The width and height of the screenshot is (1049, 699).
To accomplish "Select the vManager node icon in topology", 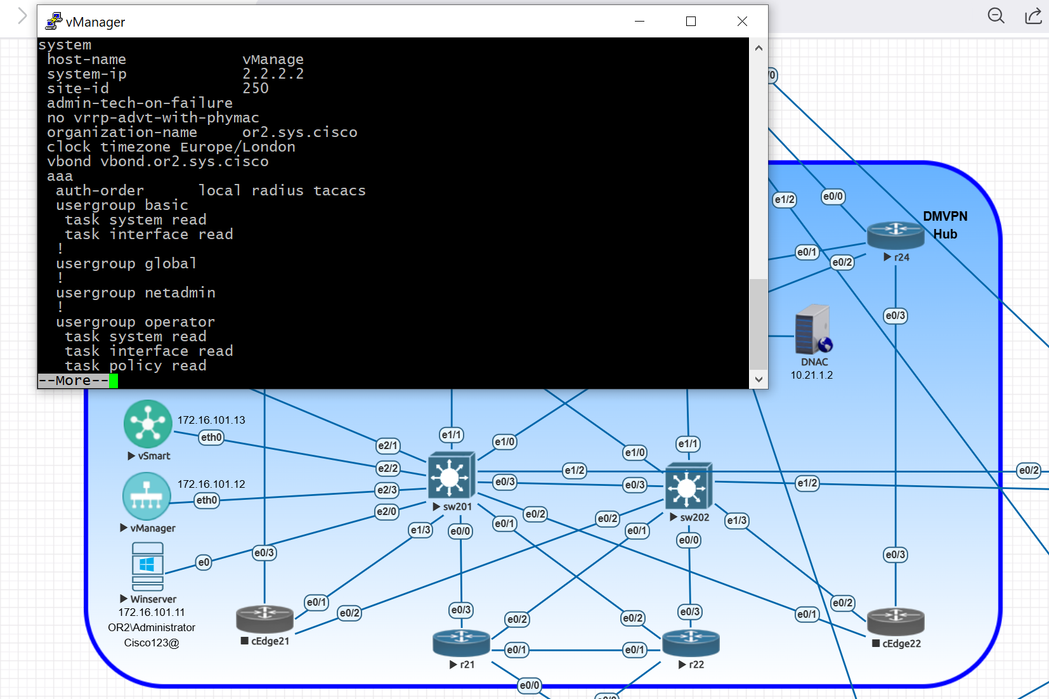I will click(147, 497).
